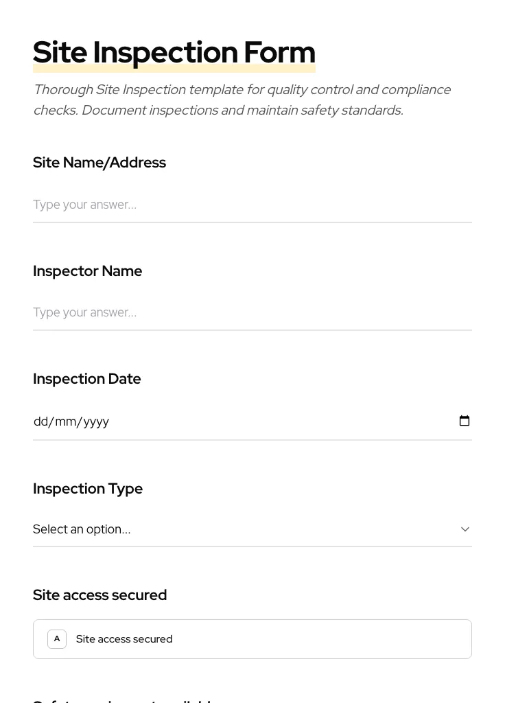
Task: Focus the Site Name/Address answer field
Action: pyautogui.click(x=252, y=205)
